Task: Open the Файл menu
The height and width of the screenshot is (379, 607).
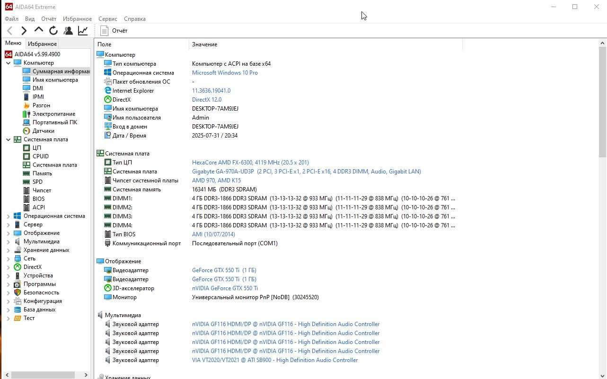Action: coord(12,19)
